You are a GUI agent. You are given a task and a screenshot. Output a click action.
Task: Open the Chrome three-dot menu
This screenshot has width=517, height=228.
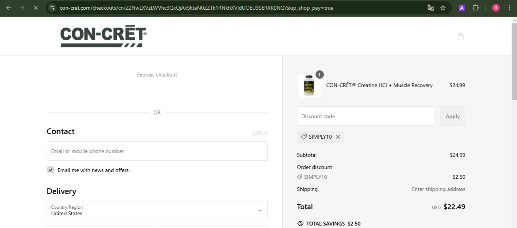point(509,8)
